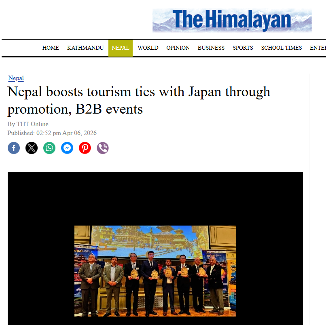Image resolution: width=326 pixels, height=325 pixels.
Task: Share article via Messenger icon
Action: tap(67, 148)
